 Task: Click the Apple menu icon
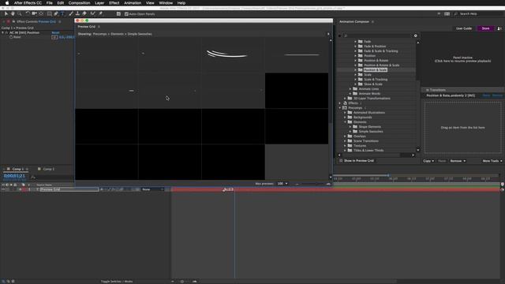[7, 3]
